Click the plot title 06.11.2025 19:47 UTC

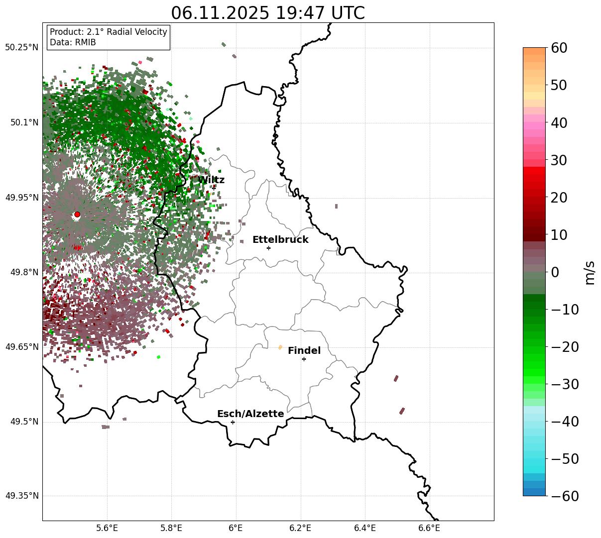pyautogui.click(x=268, y=12)
